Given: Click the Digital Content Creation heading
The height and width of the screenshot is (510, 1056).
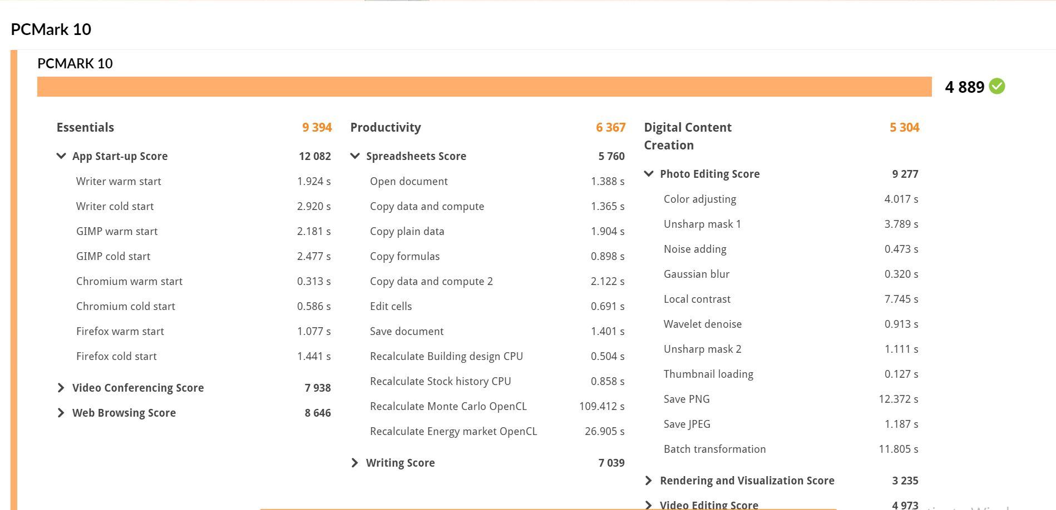Looking at the screenshot, I should (x=688, y=136).
